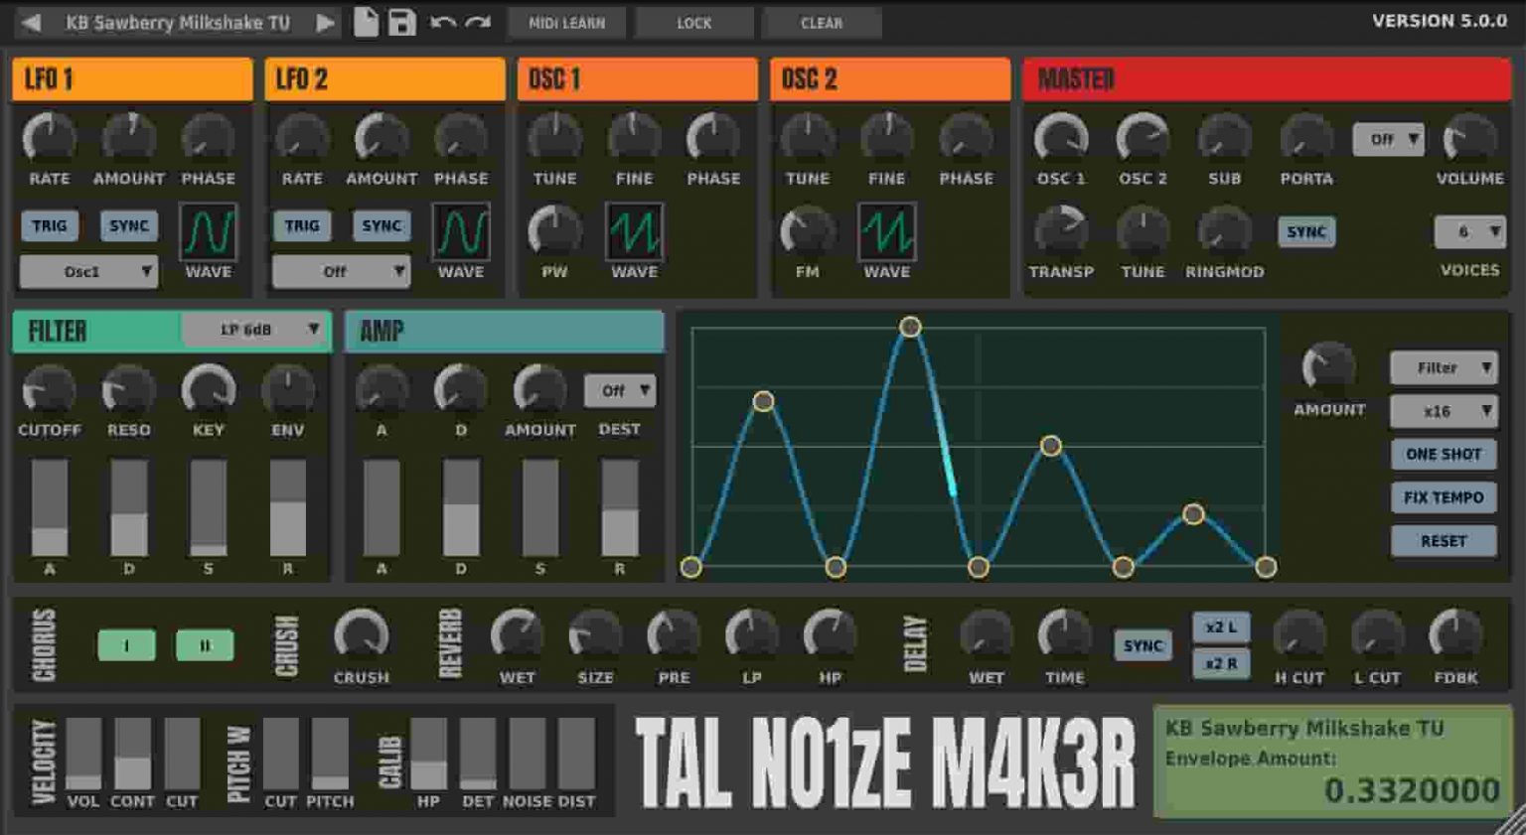Activate MIDI LEARN mode
Image resolution: width=1526 pixels, height=835 pixels.
point(565,22)
